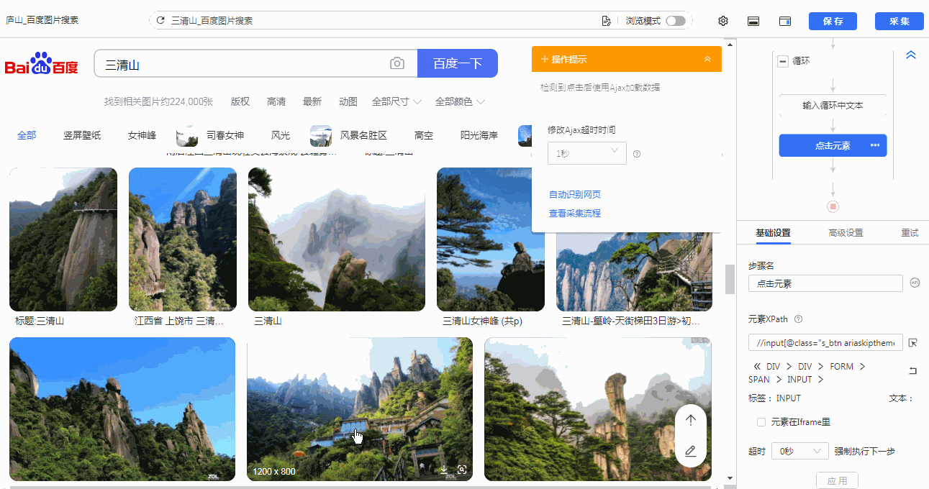The image size is (929, 489).
Task: Select the 女神峰 category
Action: pyautogui.click(x=142, y=135)
